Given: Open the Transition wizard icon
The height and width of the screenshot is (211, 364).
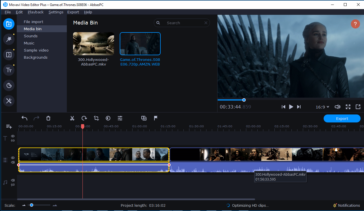Looking at the screenshot, I should (144, 118).
